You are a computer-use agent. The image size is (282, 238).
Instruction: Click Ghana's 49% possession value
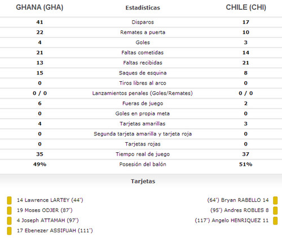[x=39, y=164]
